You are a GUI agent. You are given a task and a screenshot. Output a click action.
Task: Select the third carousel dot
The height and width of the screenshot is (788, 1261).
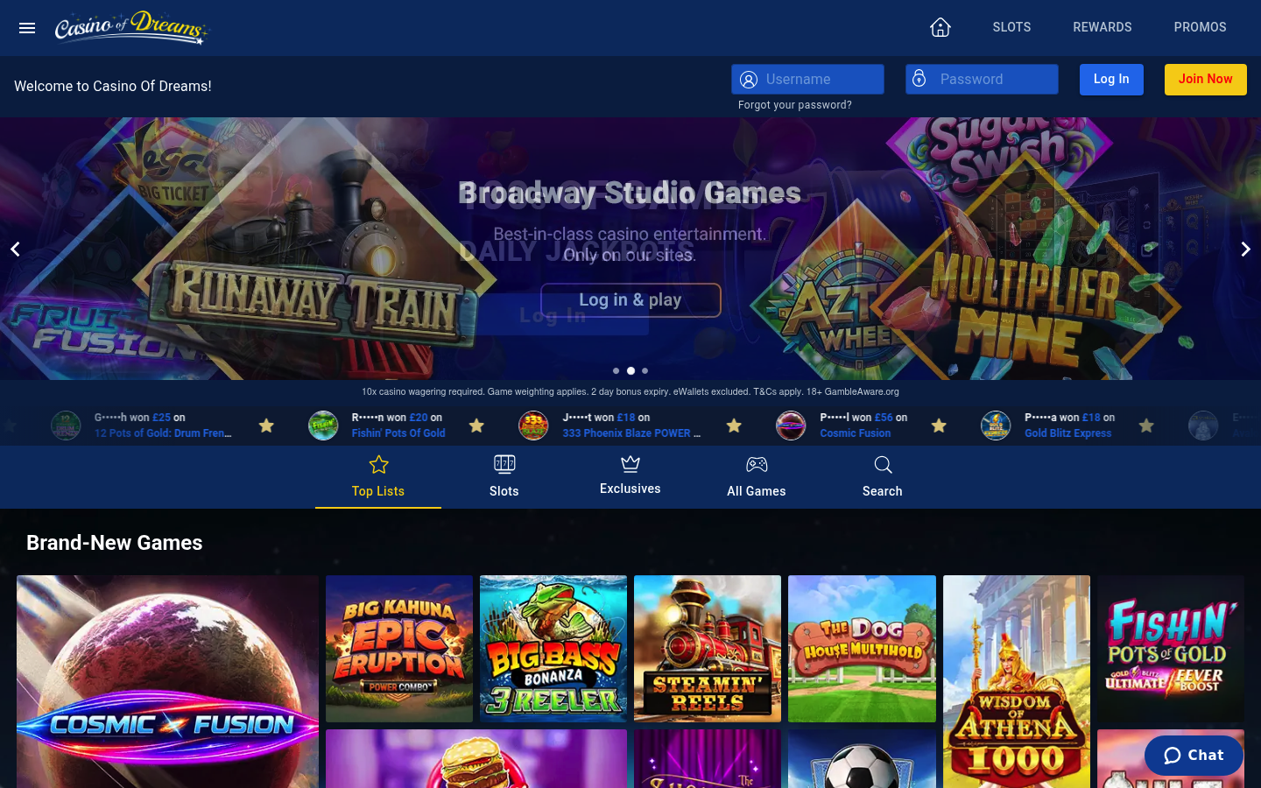click(x=645, y=371)
